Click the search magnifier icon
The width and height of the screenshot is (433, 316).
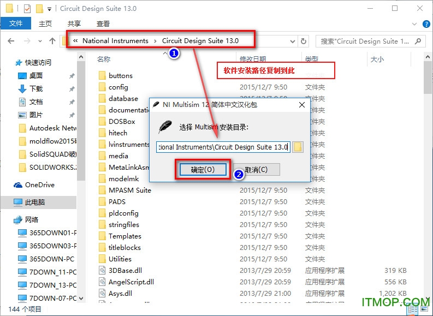pyautogui.click(x=418, y=41)
